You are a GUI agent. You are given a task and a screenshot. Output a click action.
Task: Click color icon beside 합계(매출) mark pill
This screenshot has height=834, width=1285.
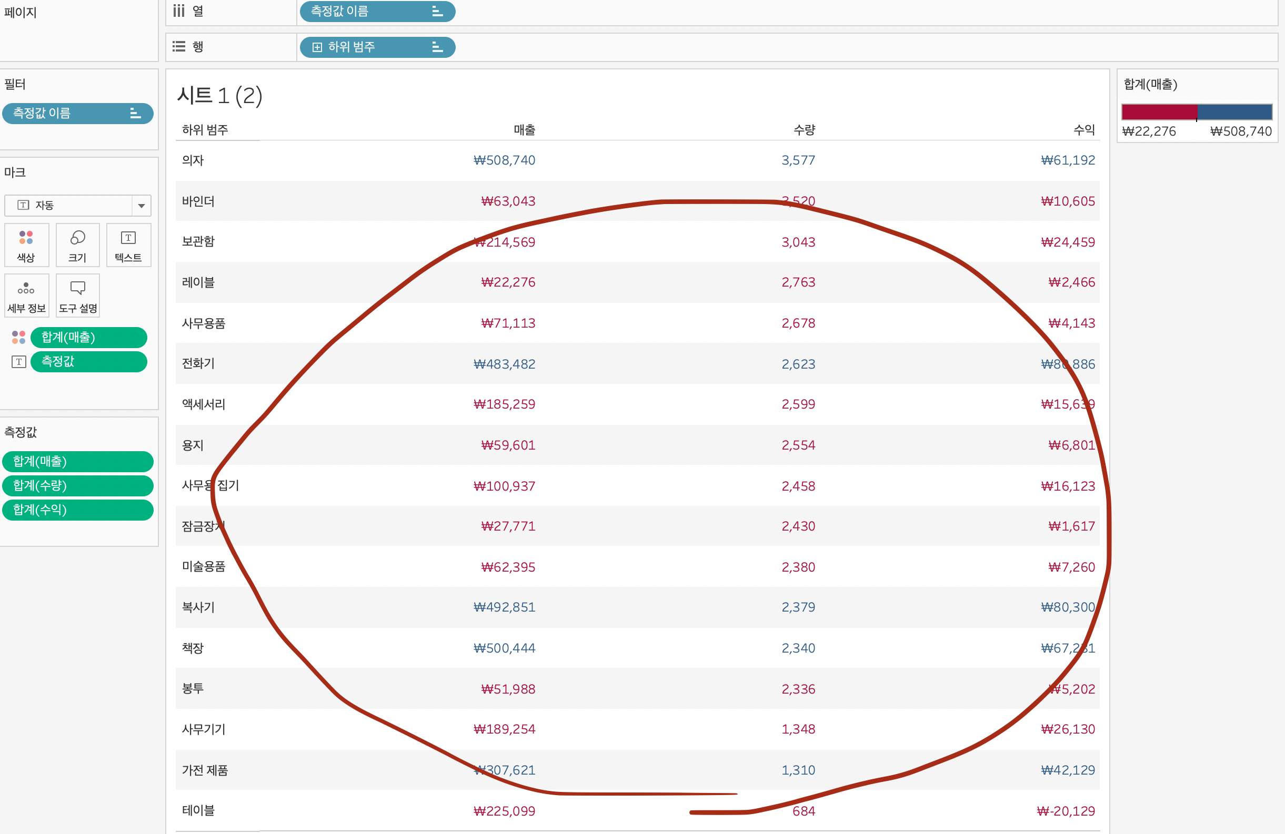(18, 338)
